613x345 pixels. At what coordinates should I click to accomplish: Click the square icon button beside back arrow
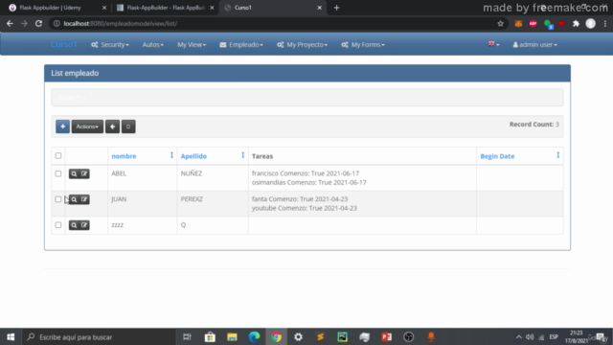[x=128, y=126]
